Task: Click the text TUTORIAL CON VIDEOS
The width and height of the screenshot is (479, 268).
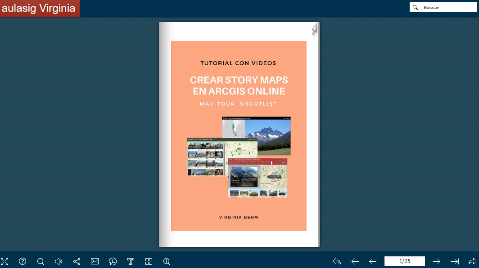Action: [238, 63]
